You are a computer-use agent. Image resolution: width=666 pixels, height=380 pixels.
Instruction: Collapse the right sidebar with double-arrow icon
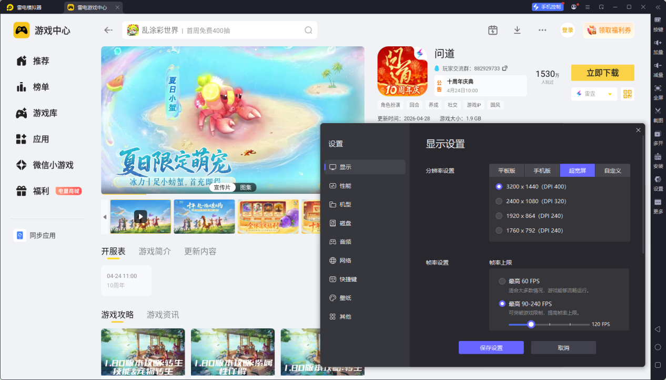[658, 7]
